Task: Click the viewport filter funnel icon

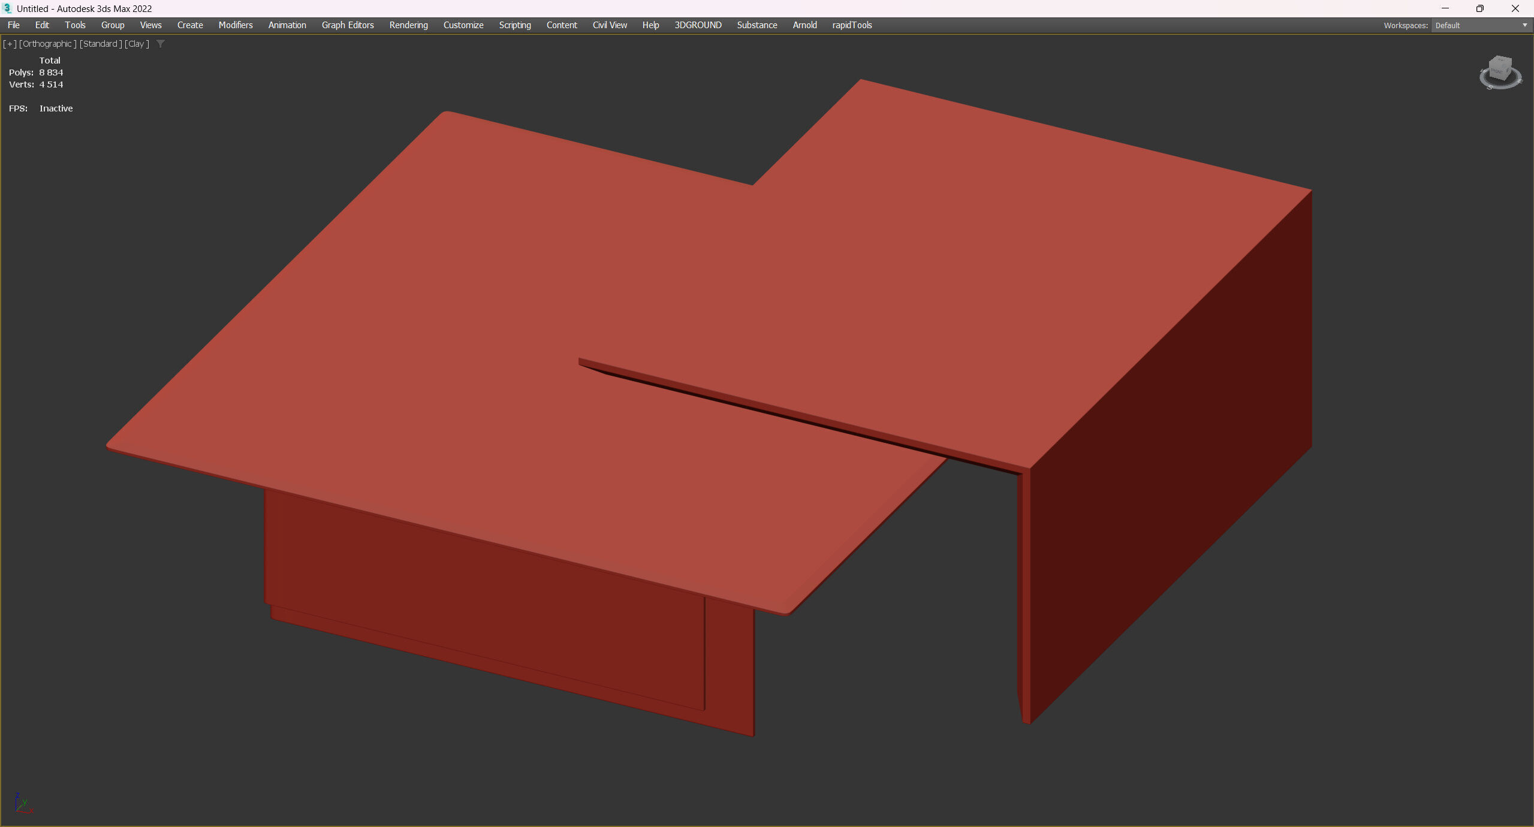Action: [x=160, y=44]
